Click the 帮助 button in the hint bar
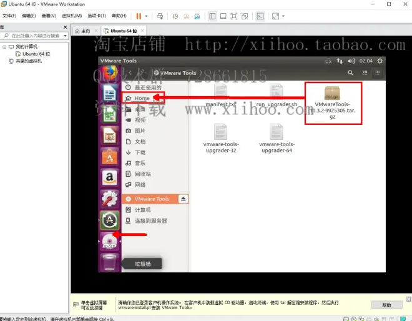 (387, 305)
